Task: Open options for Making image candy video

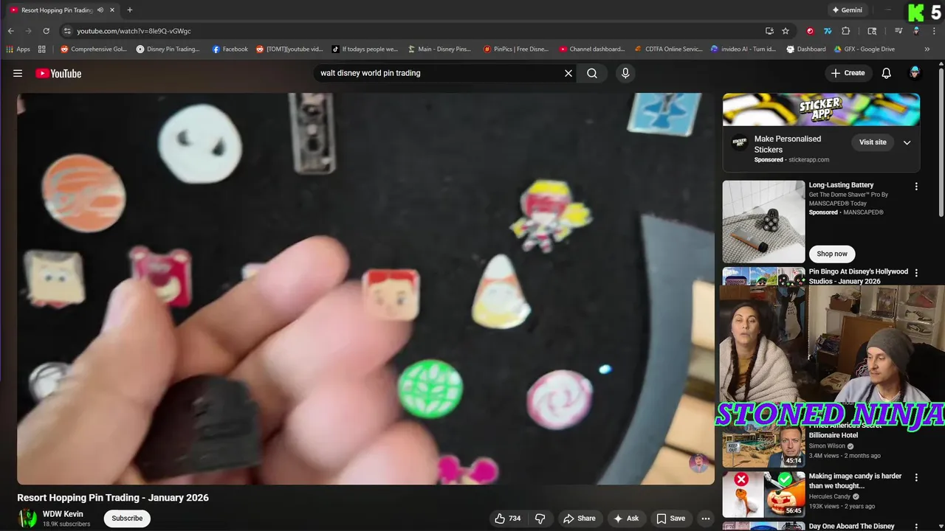Action: tap(916, 477)
